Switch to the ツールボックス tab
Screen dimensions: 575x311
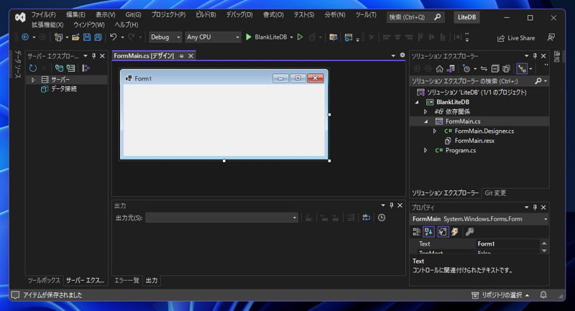pyautogui.click(x=44, y=280)
